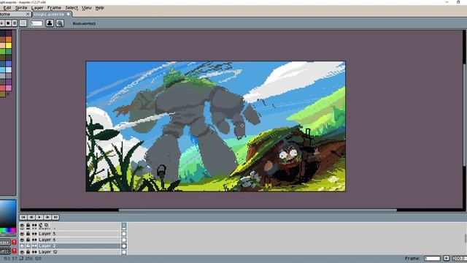Viewport: 467px width, 263px height.
Task: Click the Frame number field in status bar
Action: click(x=432, y=258)
